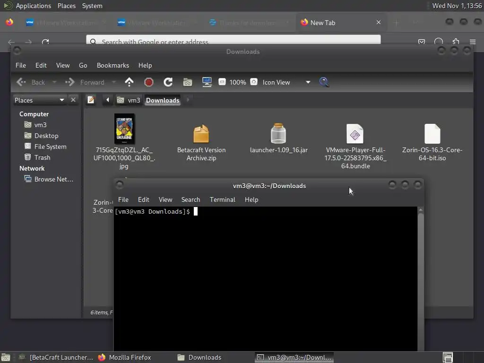Switch to BetaCraft Launcher taskbar button
Viewport: 484px width, 363px height.
click(56, 357)
